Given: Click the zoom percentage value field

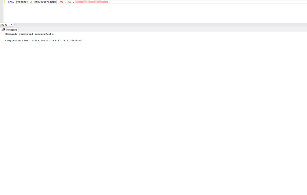Looking at the screenshot, I should point(4,25).
